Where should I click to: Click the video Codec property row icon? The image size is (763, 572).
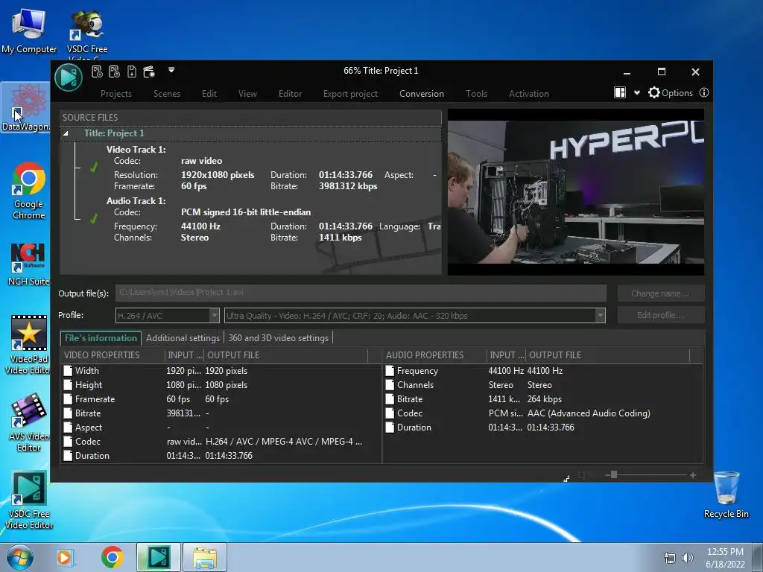68,442
